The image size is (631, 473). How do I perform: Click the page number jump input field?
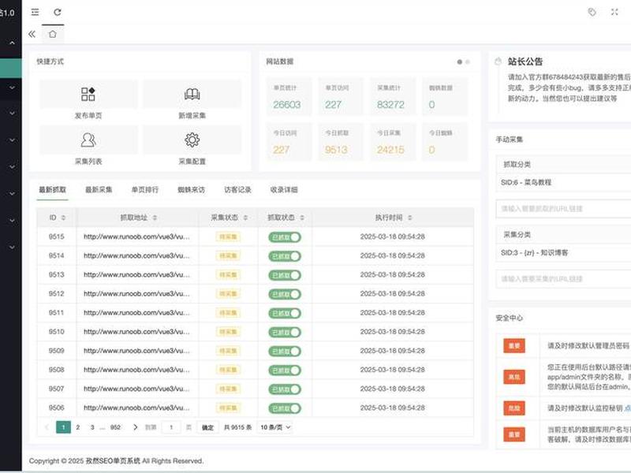click(171, 427)
